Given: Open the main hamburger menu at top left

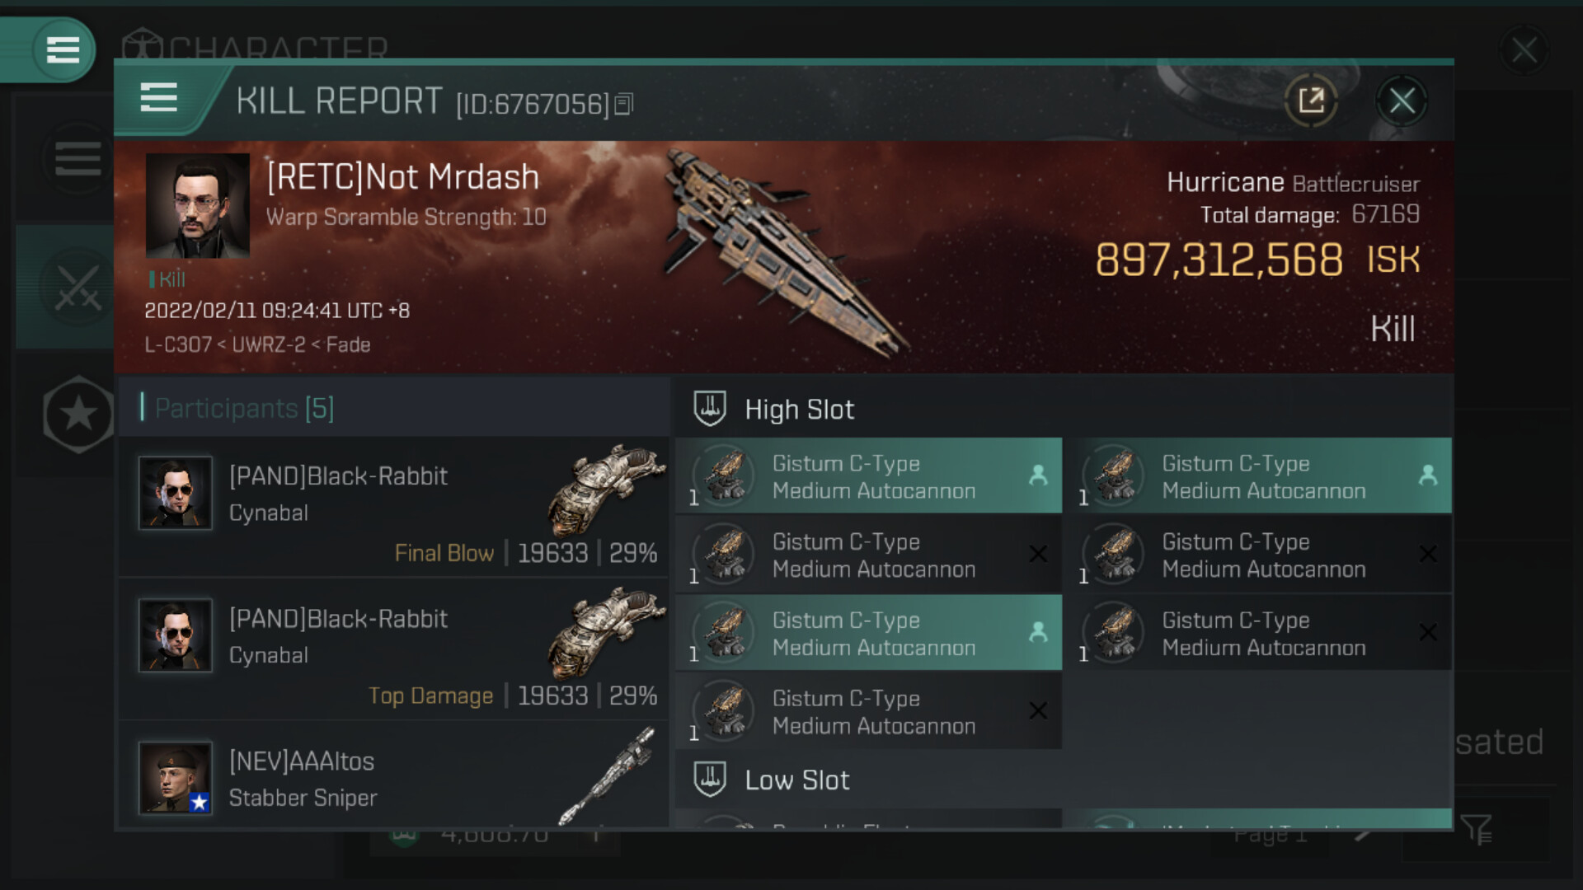Looking at the screenshot, I should 63,49.
